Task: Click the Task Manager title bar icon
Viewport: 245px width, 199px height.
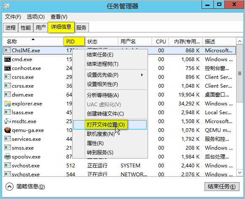Action: [6, 6]
